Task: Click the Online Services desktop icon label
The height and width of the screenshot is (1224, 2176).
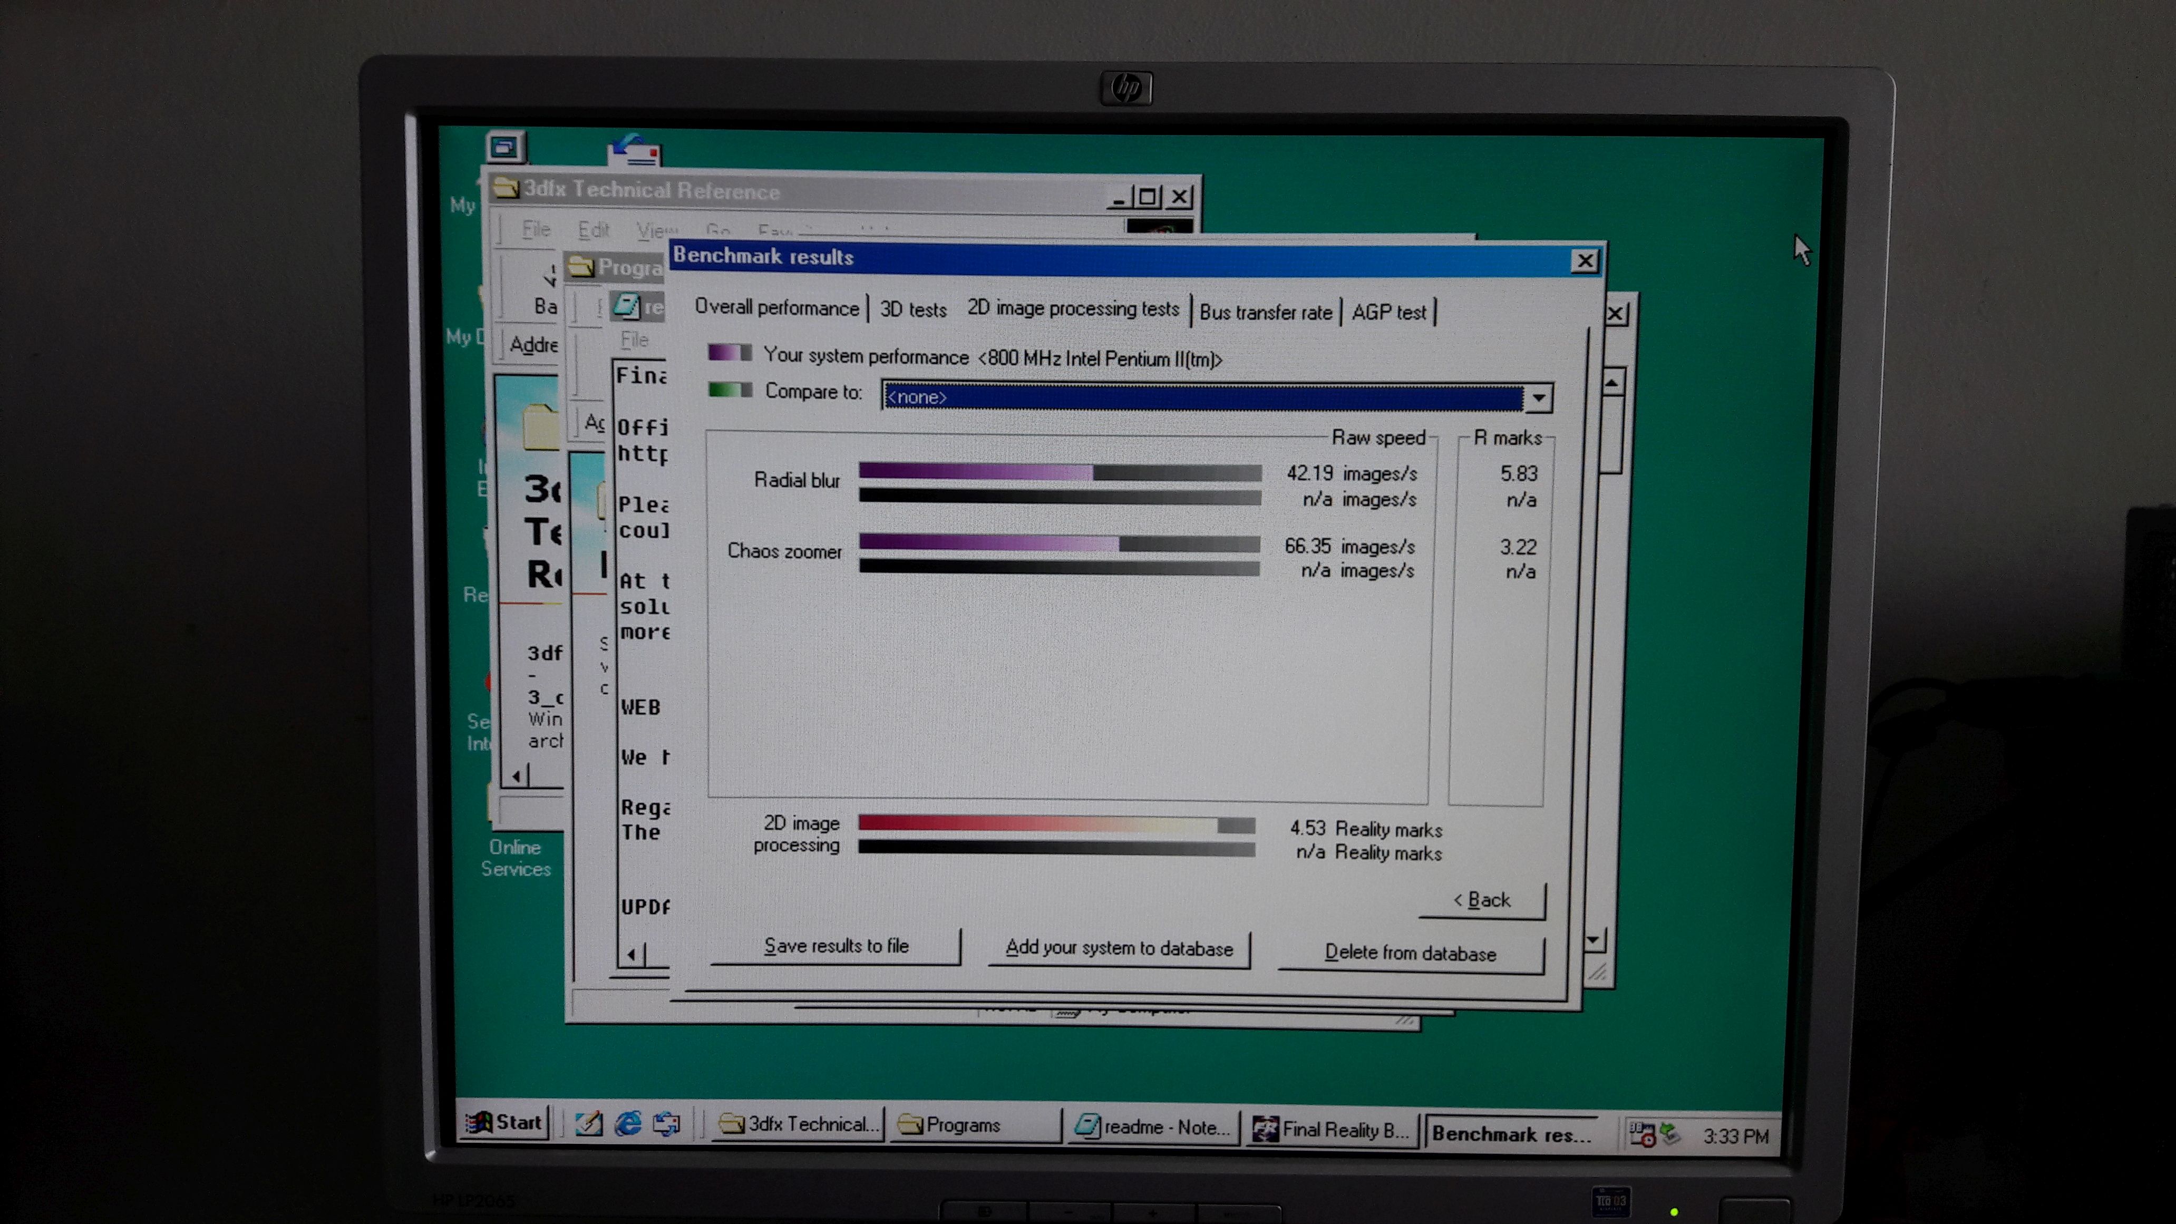Action: pyautogui.click(x=516, y=858)
